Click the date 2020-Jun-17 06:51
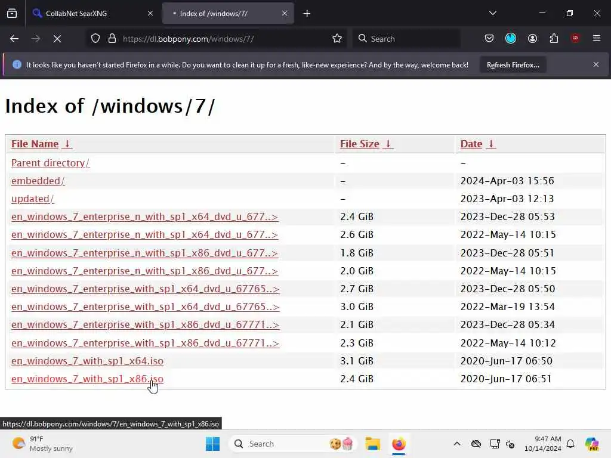Viewport: 611px width, 458px height. pos(506,379)
